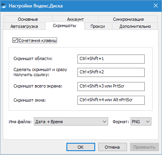Select the "Скриншоты" tab
Image resolution: width=162 pixels, height=155 pixels.
click(64, 26)
